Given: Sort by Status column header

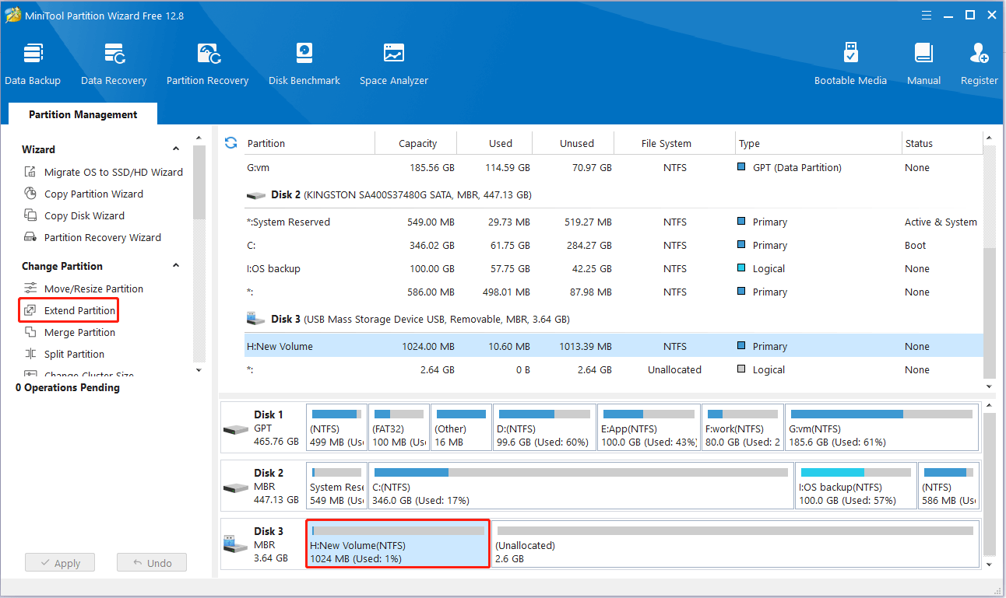Looking at the screenshot, I should (x=941, y=143).
